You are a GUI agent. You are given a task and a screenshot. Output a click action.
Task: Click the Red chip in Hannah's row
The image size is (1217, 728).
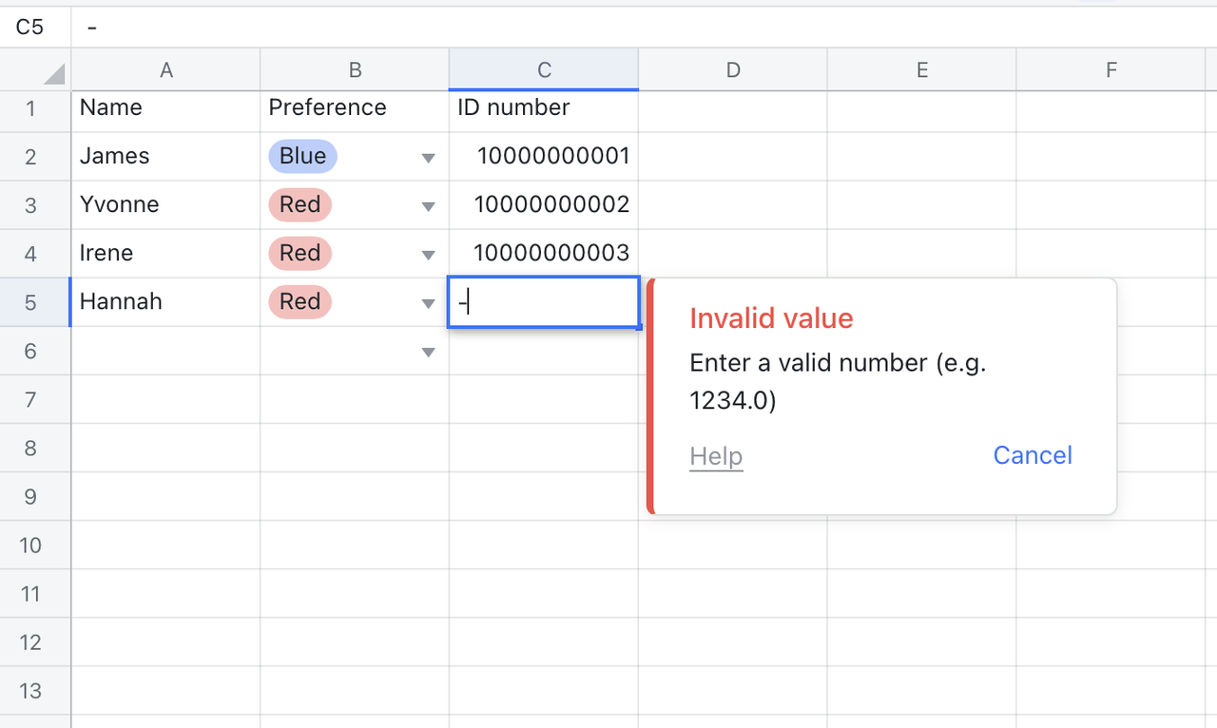pyautogui.click(x=299, y=302)
